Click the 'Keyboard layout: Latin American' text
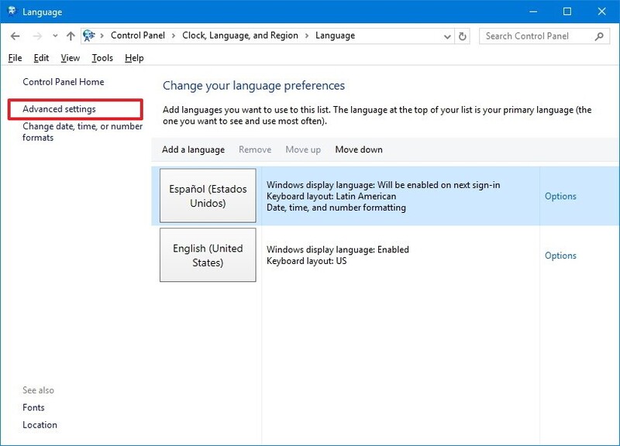The image size is (620, 446). tap(331, 197)
